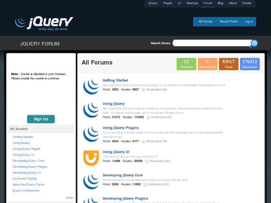271x203 pixels.
Task: Select the Forum navigation tab
Action: (208, 3)
